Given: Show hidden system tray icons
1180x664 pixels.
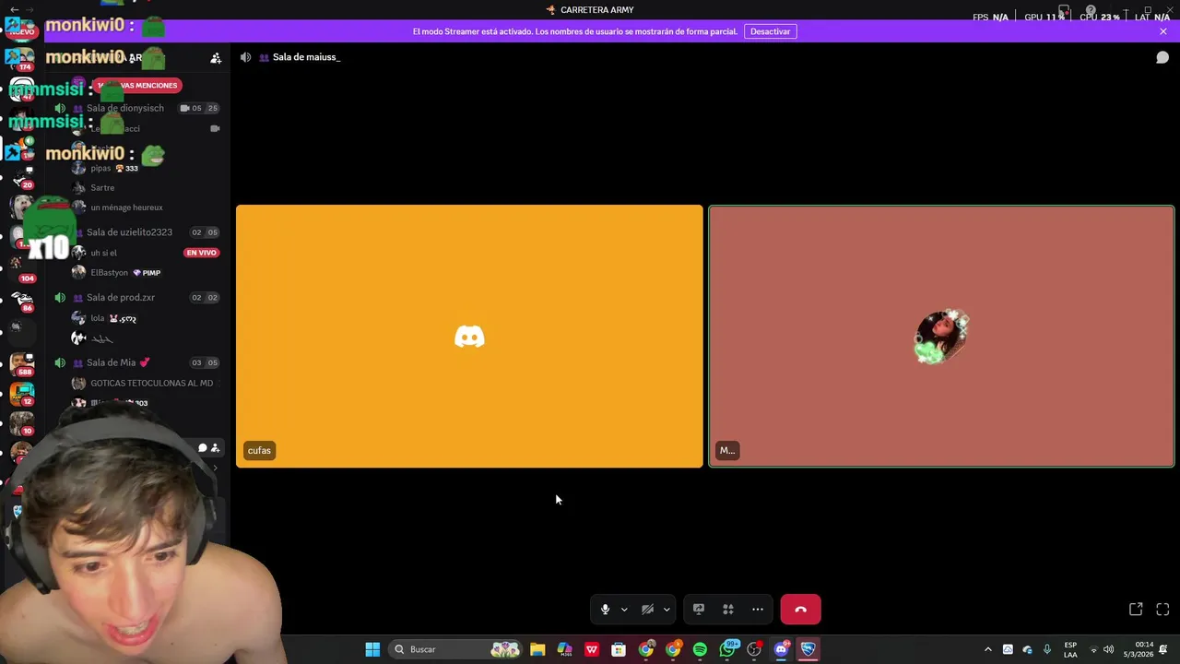Looking at the screenshot, I should pos(988,649).
